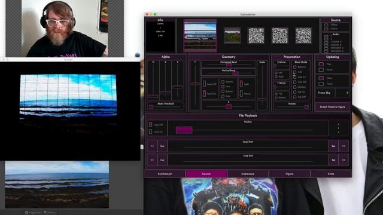Click the Geometry X slider handle

[229, 106]
